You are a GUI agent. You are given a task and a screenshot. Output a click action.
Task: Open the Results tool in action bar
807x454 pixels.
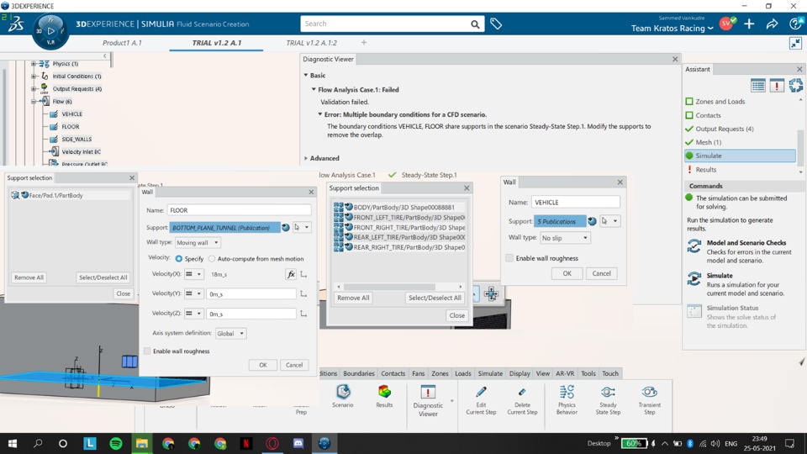coord(384,396)
